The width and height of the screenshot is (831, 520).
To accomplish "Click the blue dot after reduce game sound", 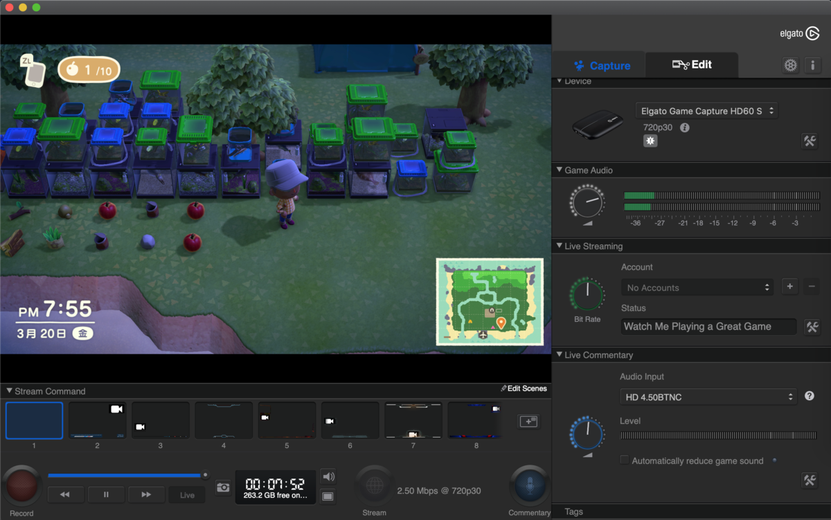I will pyautogui.click(x=774, y=460).
